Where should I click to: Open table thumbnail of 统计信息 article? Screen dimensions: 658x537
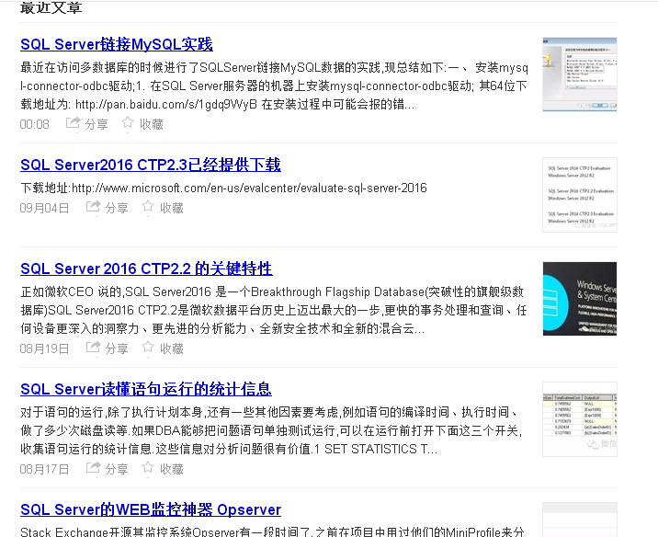click(x=580, y=419)
